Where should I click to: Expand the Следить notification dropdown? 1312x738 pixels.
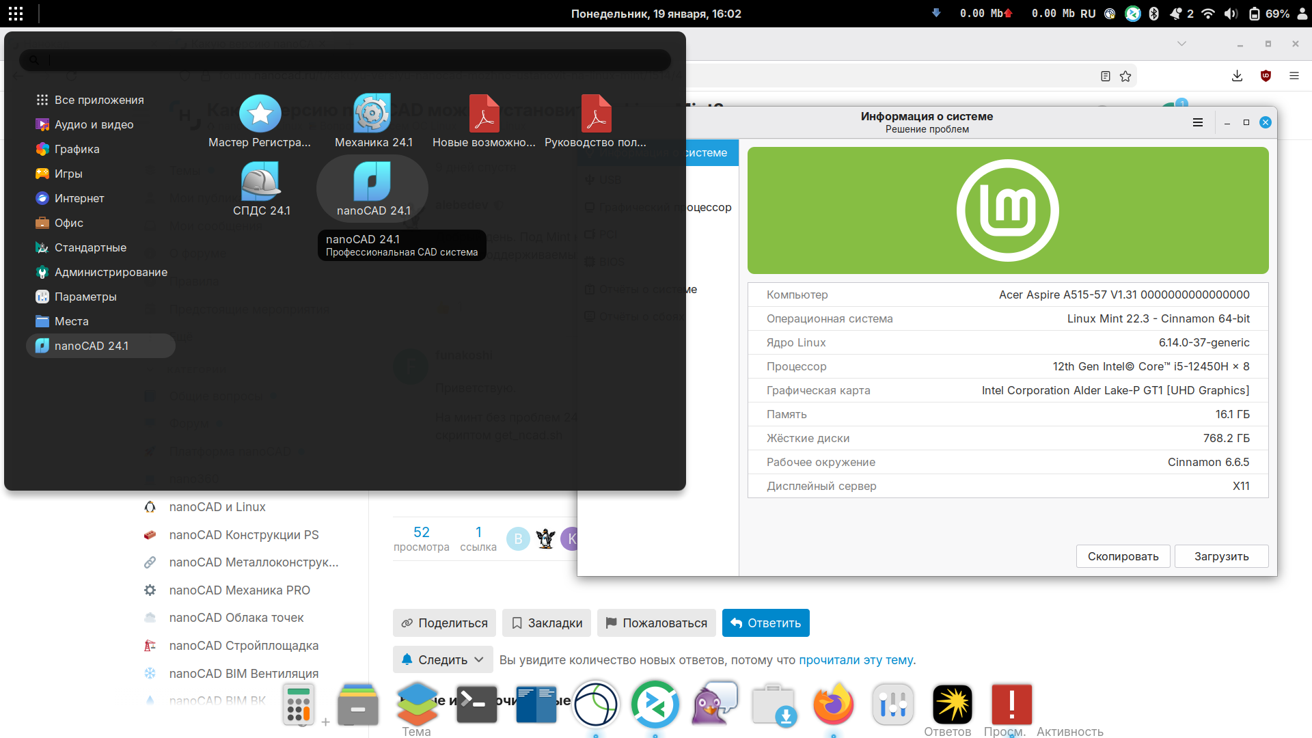(x=443, y=659)
